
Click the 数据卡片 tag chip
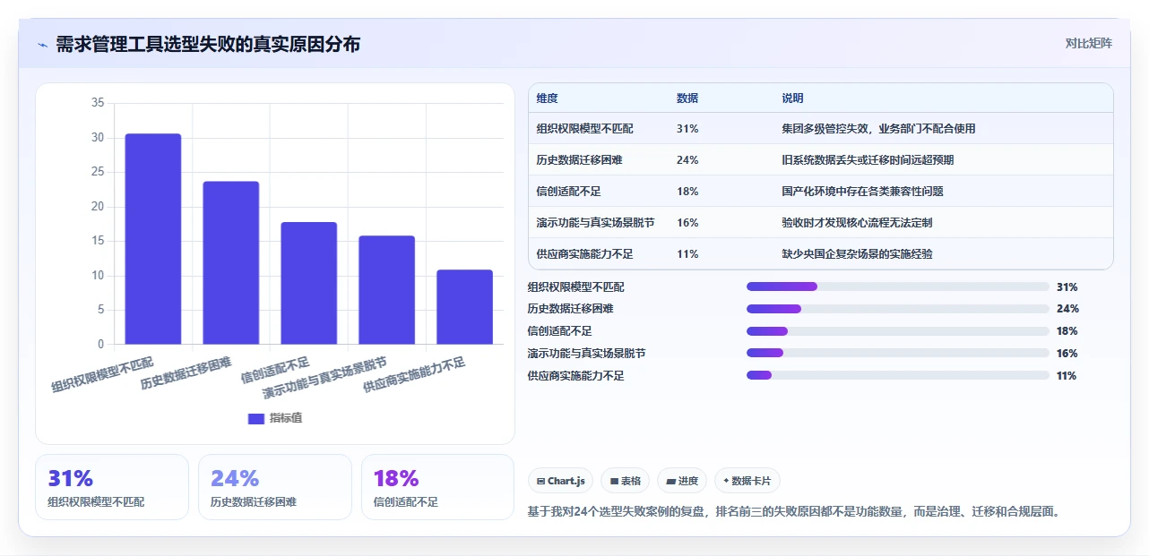(x=747, y=481)
